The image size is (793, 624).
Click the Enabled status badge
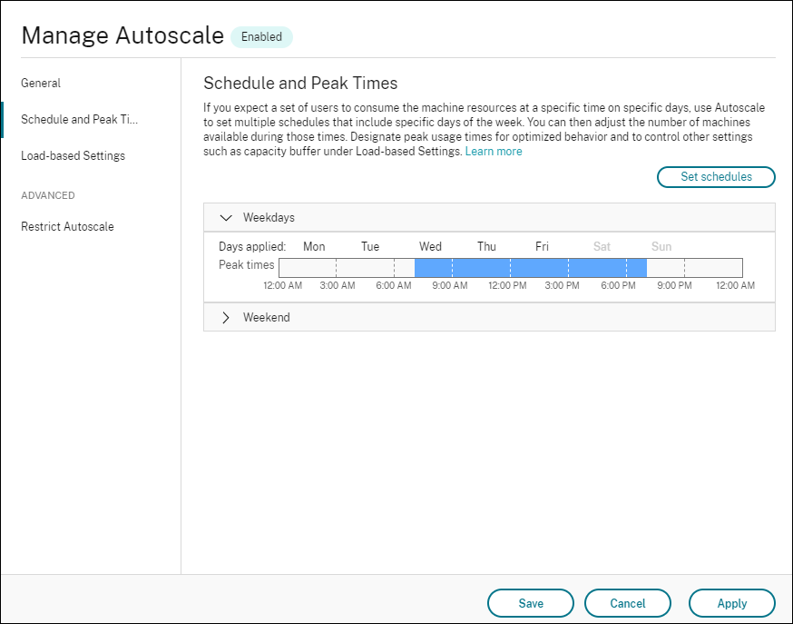point(261,36)
